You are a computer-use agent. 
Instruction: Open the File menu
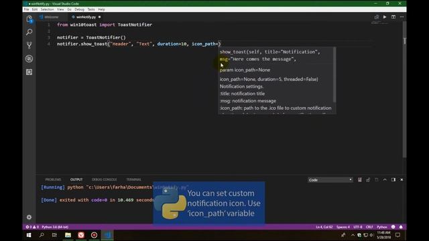click(27, 9)
